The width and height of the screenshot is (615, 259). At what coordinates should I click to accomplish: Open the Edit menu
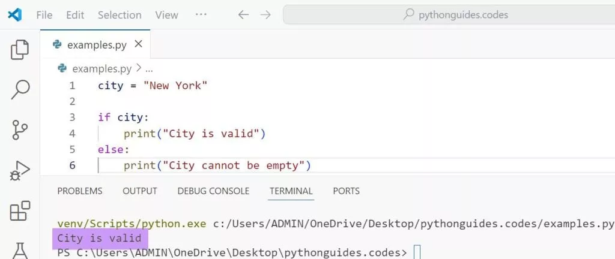(75, 15)
